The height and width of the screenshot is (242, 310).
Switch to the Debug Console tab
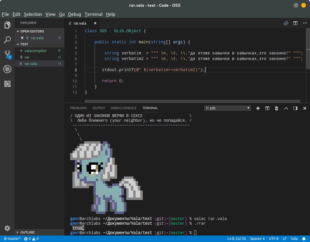[x=124, y=108]
